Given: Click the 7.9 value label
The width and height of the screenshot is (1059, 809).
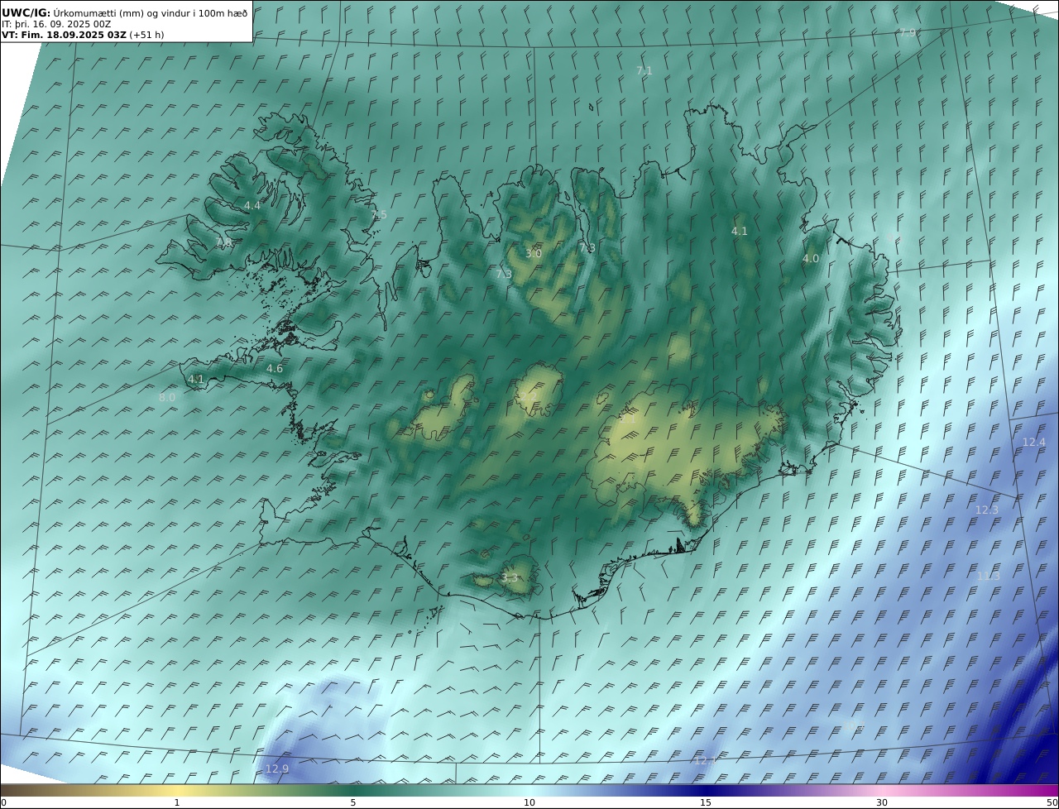Looking at the screenshot, I should coord(908,32).
